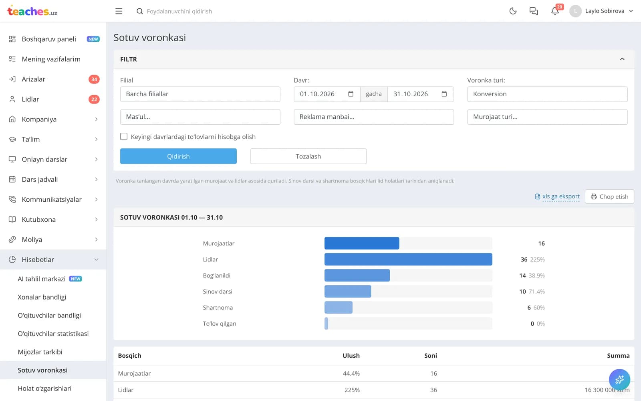This screenshot has height=401, width=641.
Task: Open notifications bell icon
Action: click(x=555, y=11)
